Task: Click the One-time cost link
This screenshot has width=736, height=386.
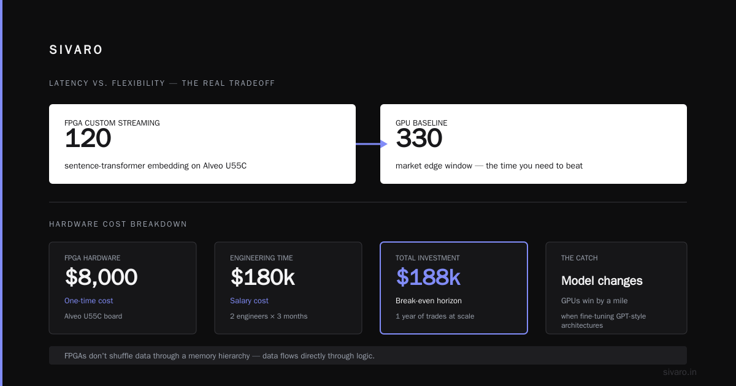Action: [89, 301]
